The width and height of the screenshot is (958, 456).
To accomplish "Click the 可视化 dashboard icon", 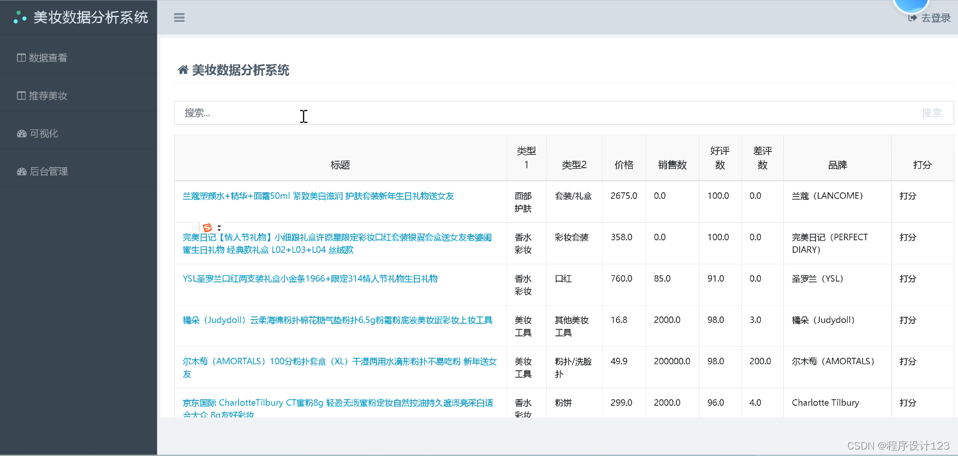I will coord(22,133).
